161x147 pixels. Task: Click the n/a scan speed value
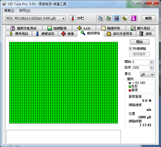tap(149, 110)
